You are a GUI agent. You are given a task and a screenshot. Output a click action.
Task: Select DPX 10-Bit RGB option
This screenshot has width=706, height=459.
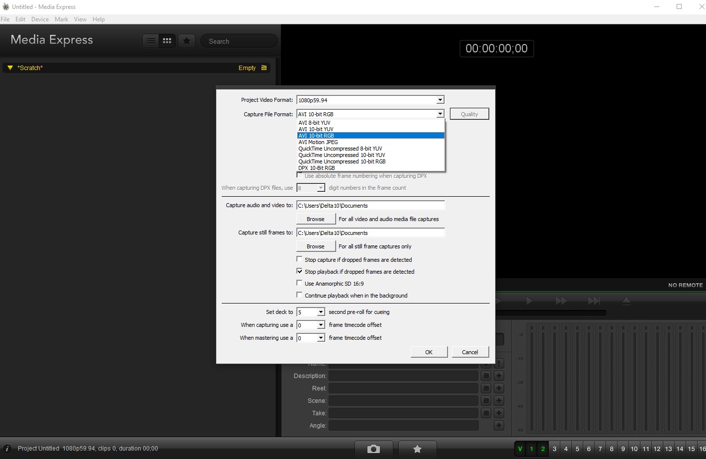click(x=370, y=168)
